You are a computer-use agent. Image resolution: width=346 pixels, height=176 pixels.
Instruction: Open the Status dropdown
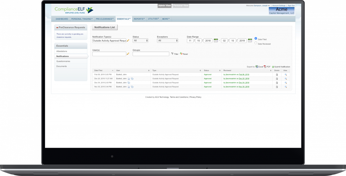pyautogui.click(x=140, y=41)
